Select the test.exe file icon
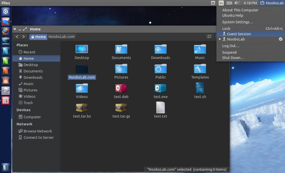Screen dimensions: 285x173 click(161, 88)
